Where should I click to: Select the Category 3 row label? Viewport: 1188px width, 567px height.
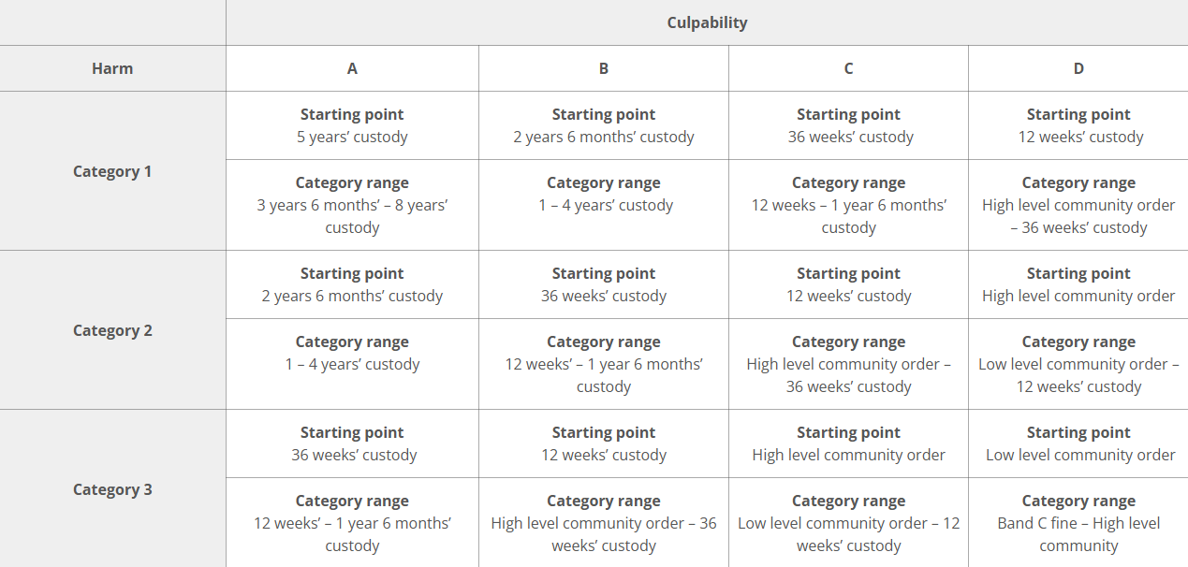(112, 489)
